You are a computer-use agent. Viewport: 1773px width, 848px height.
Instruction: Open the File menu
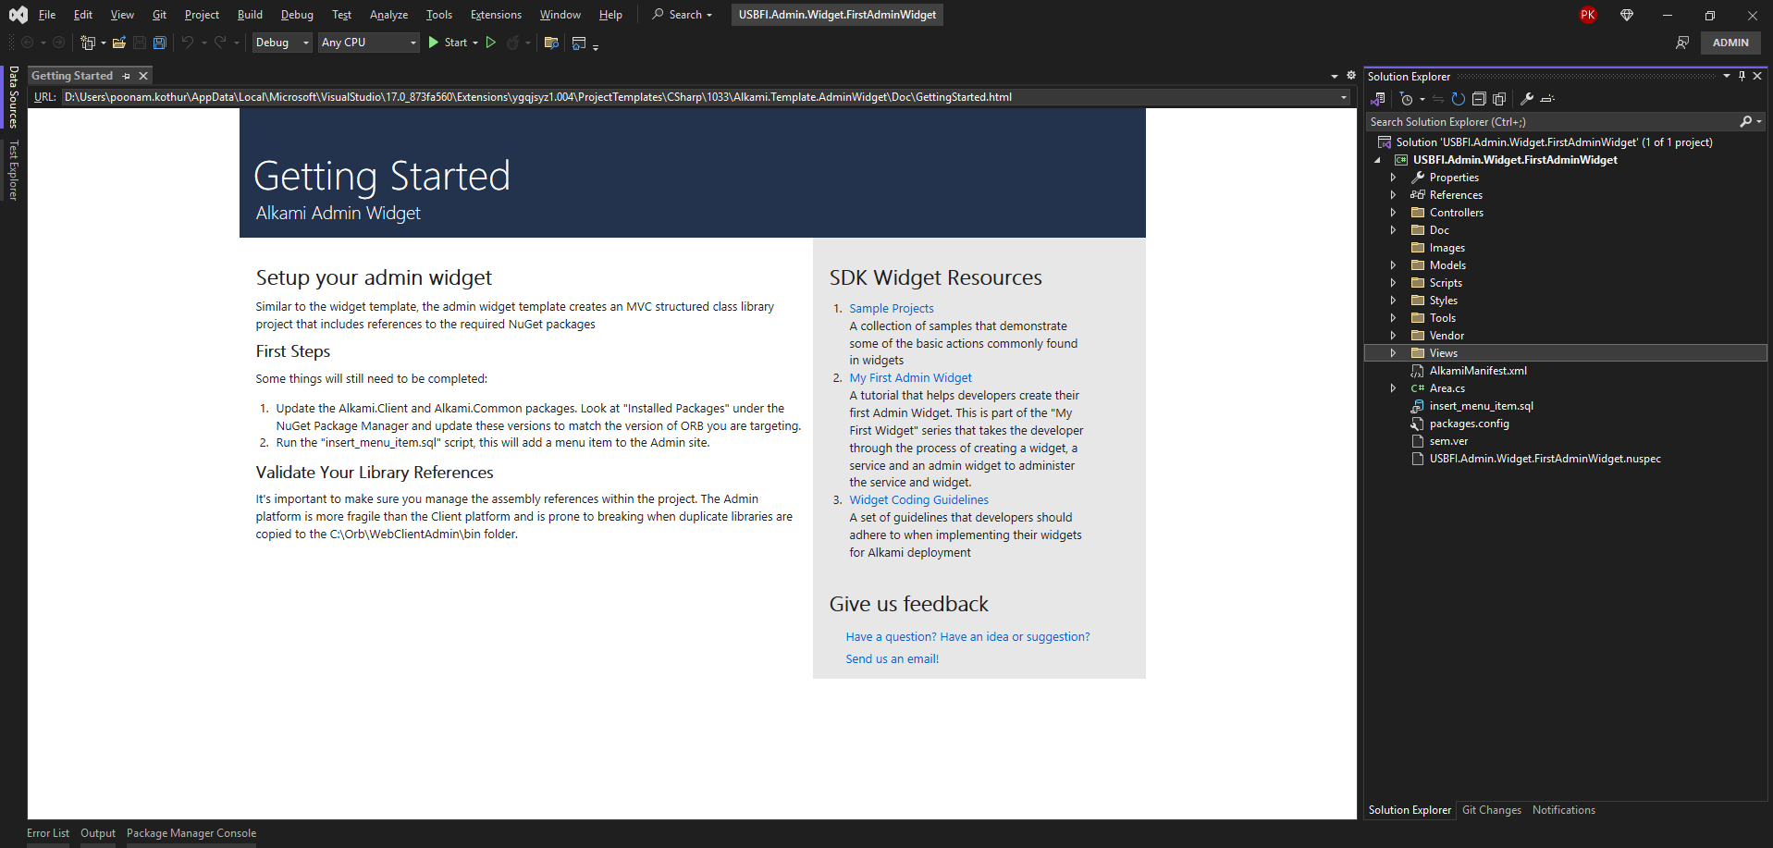click(x=47, y=15)
